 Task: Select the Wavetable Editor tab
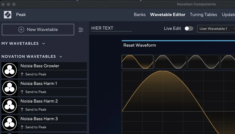pyautogui.click(x=168, y=15)
